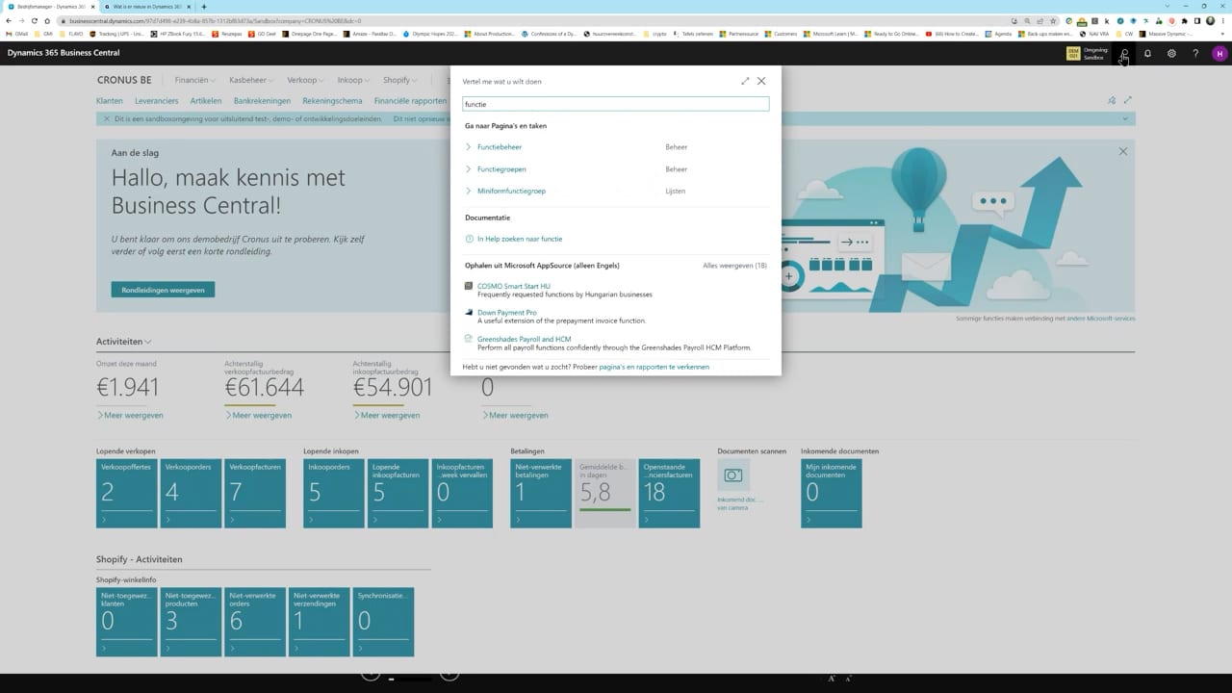Click the CRONUS BE company name
The height and width of the screenshot is (693, 1232).
pos(124,80)
